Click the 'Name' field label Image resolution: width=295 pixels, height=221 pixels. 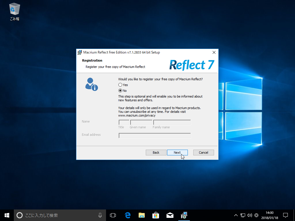tap(86, 121)
